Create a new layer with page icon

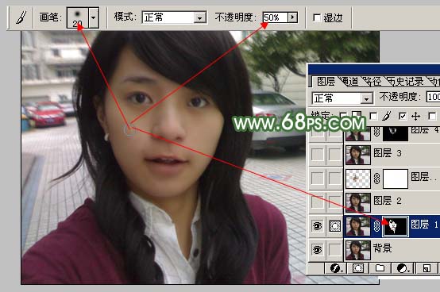(x=426, y=268)
